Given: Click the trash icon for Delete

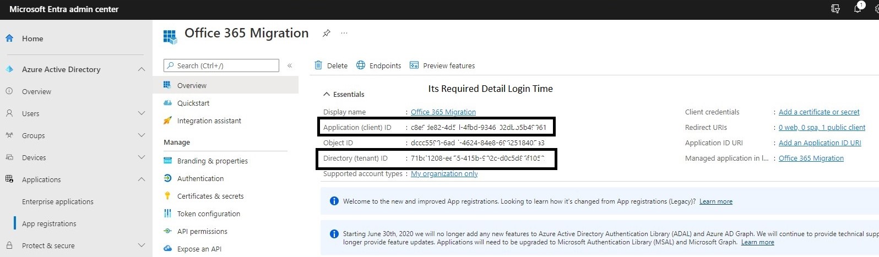Looking at the screenshot, I should (318, 65).
